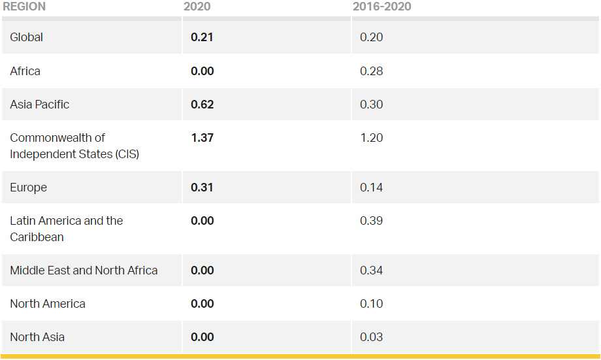The image size is (601, 360).
Task: Select the North Asia row label
Action: click(x=37, y=337)
